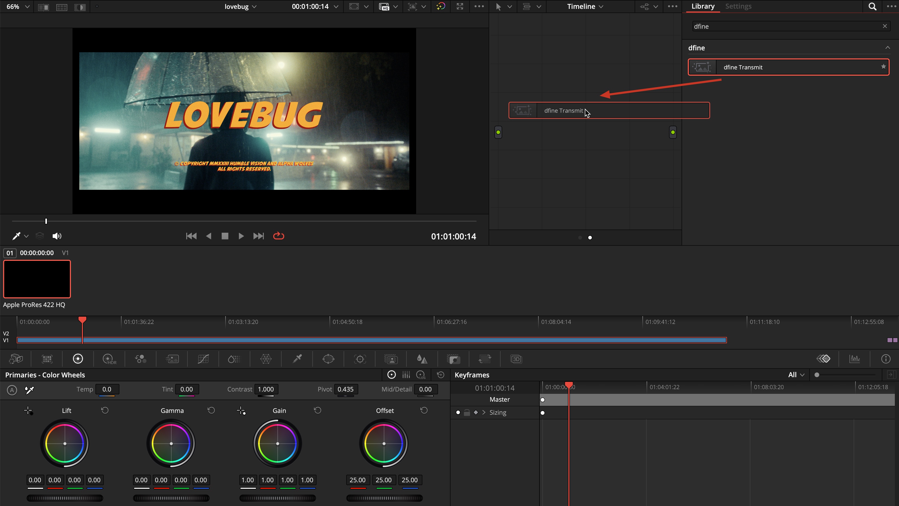Image resolution: width=899 pixels, height=506 pixels.
Task: Toggle the split screen viewer mode
Action: pyautogui.click(x=62, y=7)
